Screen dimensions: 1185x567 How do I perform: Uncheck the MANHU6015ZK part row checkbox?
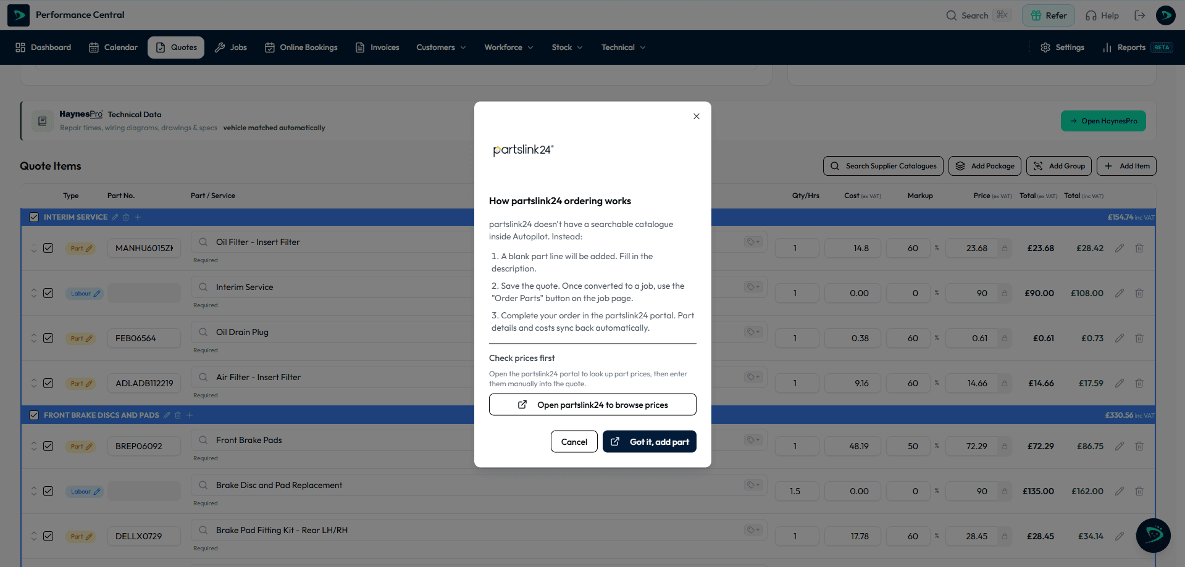(x=48, y=248)
